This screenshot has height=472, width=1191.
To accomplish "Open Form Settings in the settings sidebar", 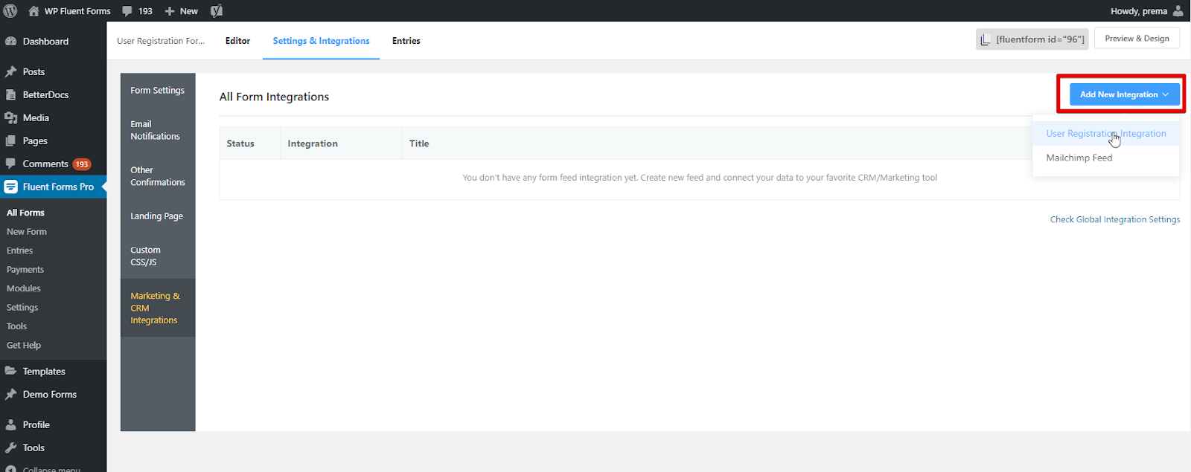I will click(x=158, y=91).
